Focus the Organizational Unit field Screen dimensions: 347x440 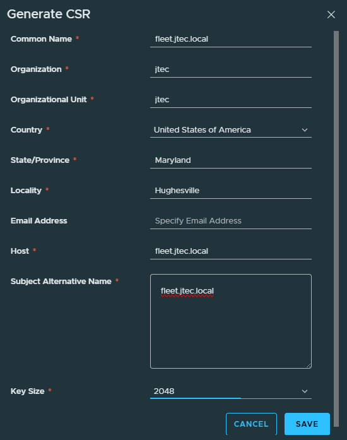230,100
